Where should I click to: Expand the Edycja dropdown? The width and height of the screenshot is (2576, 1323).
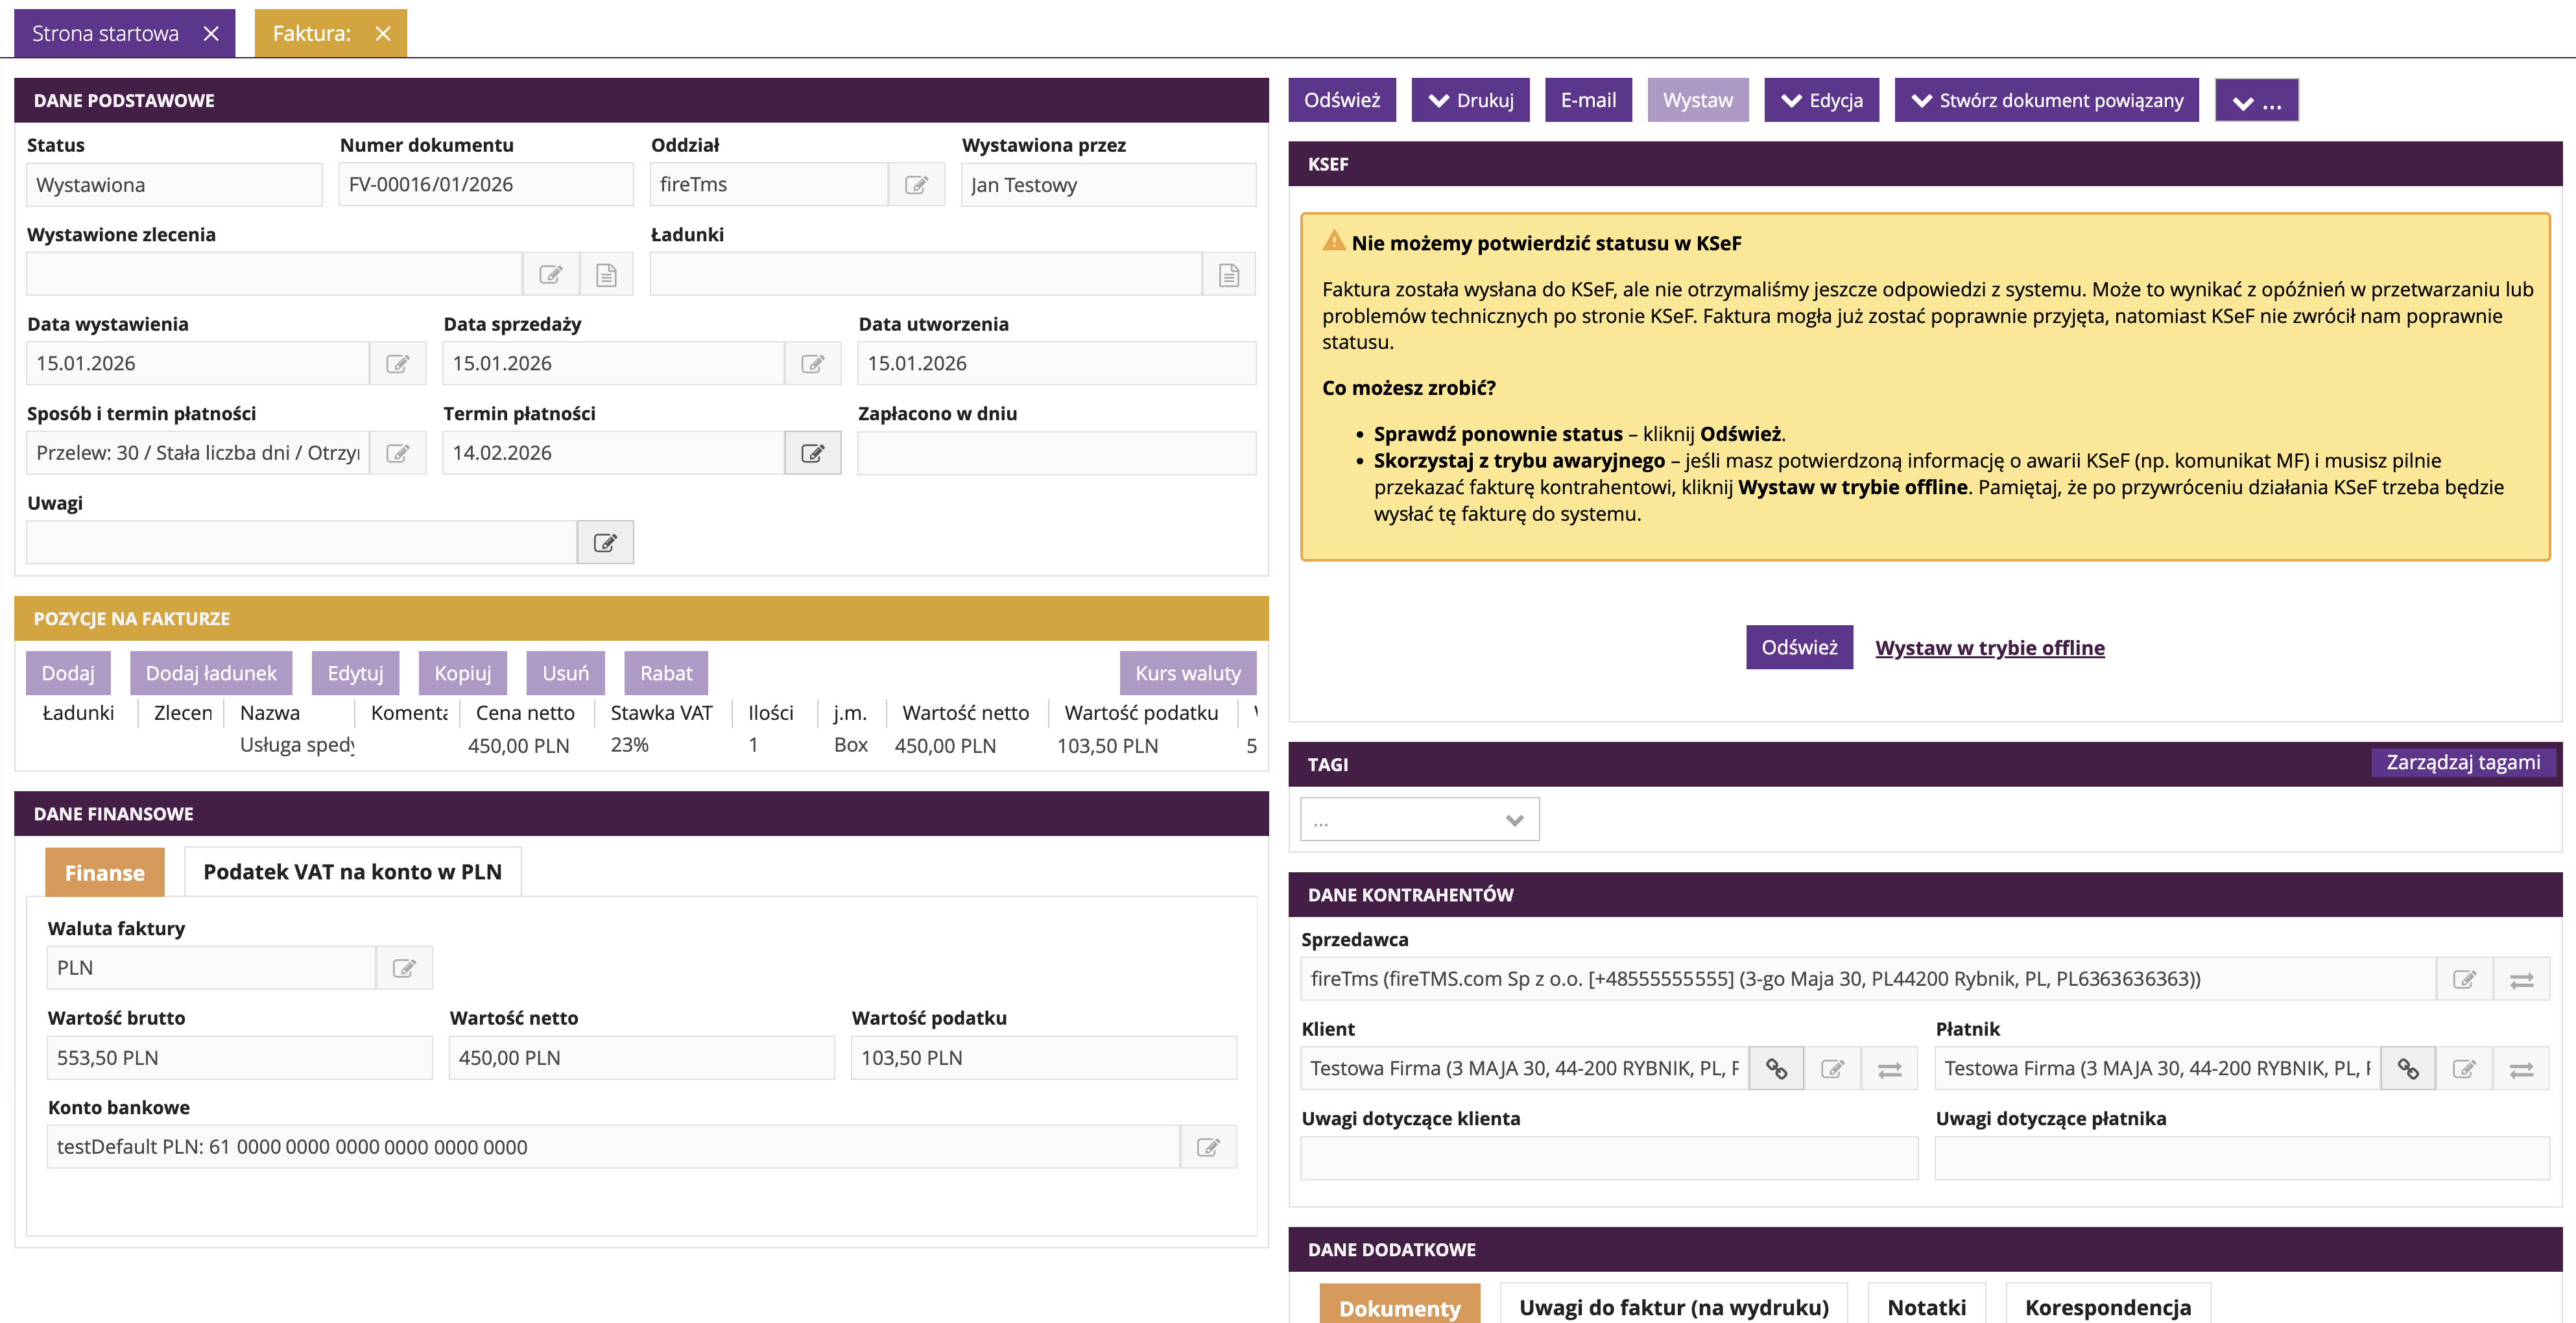(1821, 101)
